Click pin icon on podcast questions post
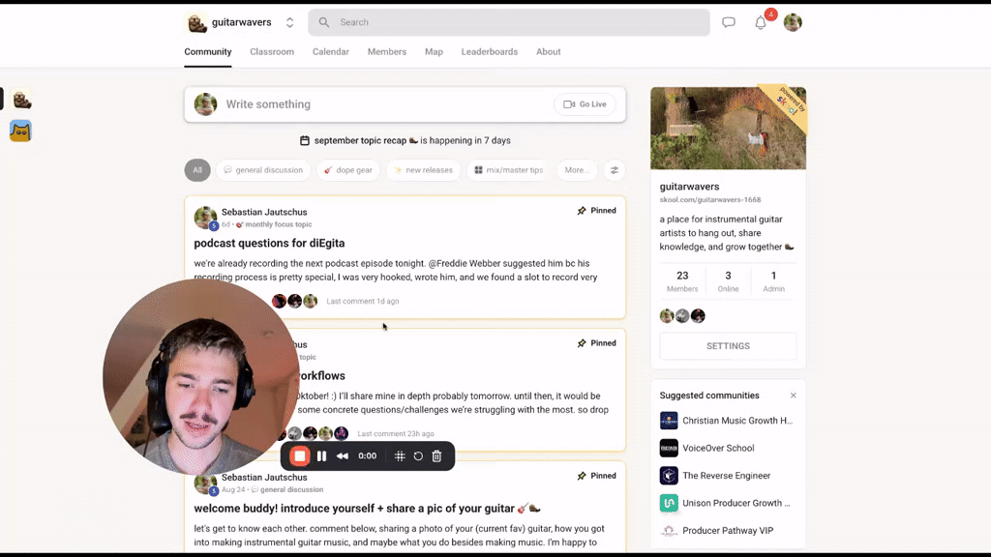Image resolution: width=991 pixels, height=557 pixels. point(582,210)
